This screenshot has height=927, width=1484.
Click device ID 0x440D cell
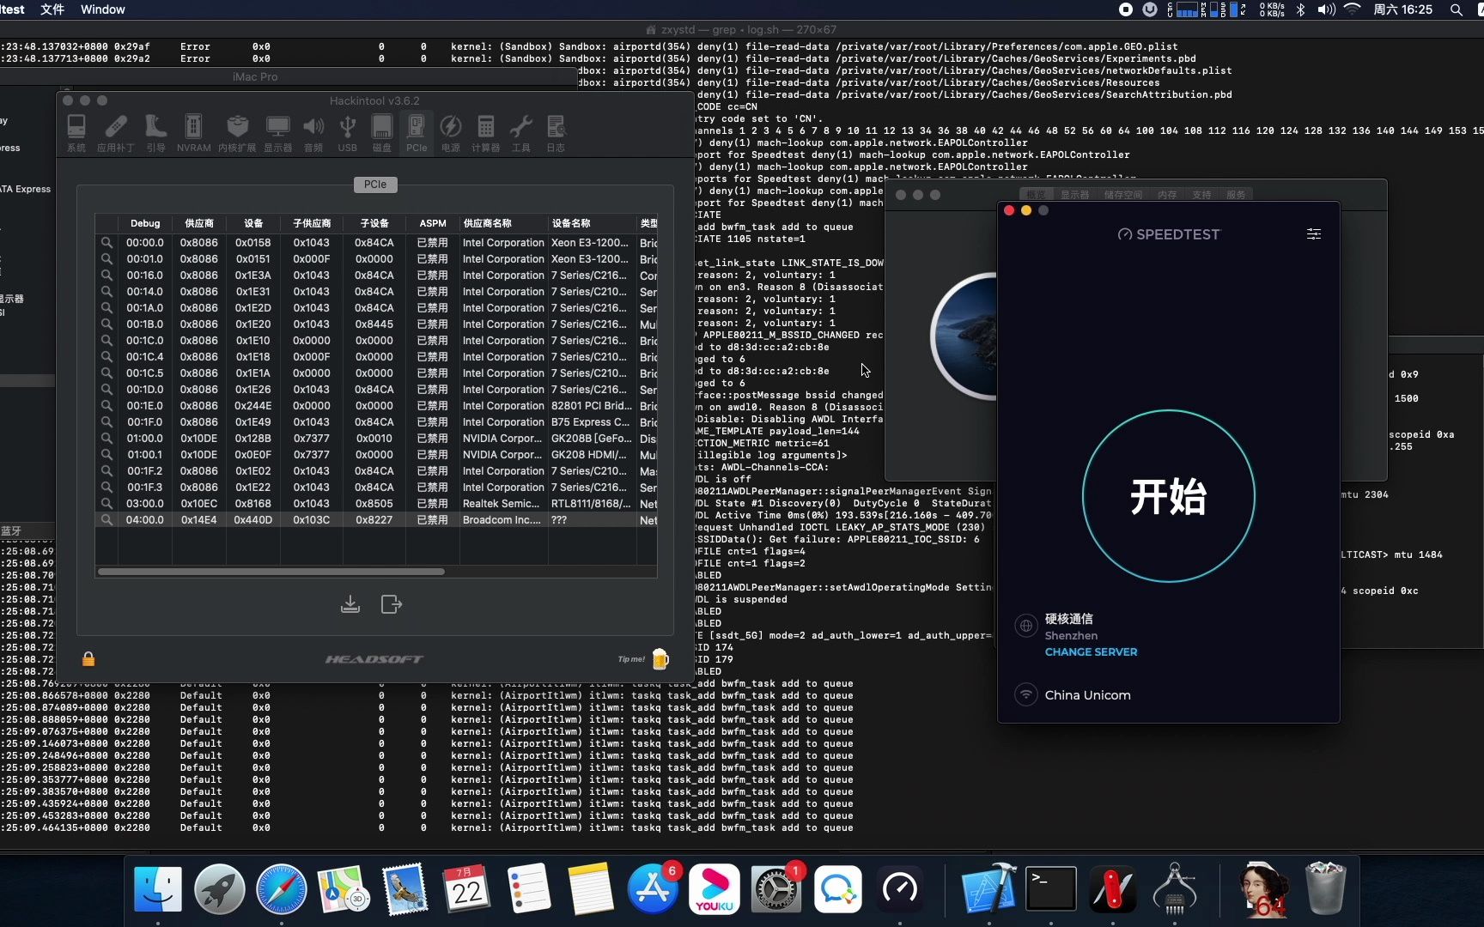(x=253, y=520)
